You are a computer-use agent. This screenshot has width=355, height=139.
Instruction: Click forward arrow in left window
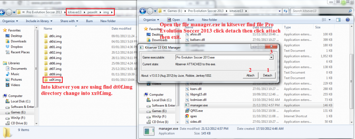(9, 12)
